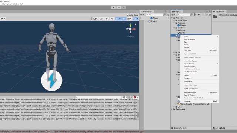237x133 pixels.
Task: Choose Select Dependencies from the context menu
Action: pos(199,72)
